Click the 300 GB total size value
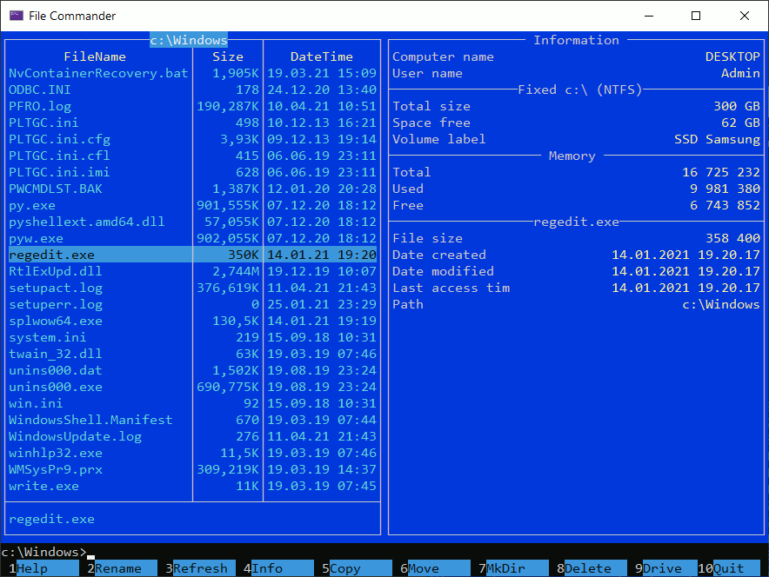The image size is (769, 577). 737,106
